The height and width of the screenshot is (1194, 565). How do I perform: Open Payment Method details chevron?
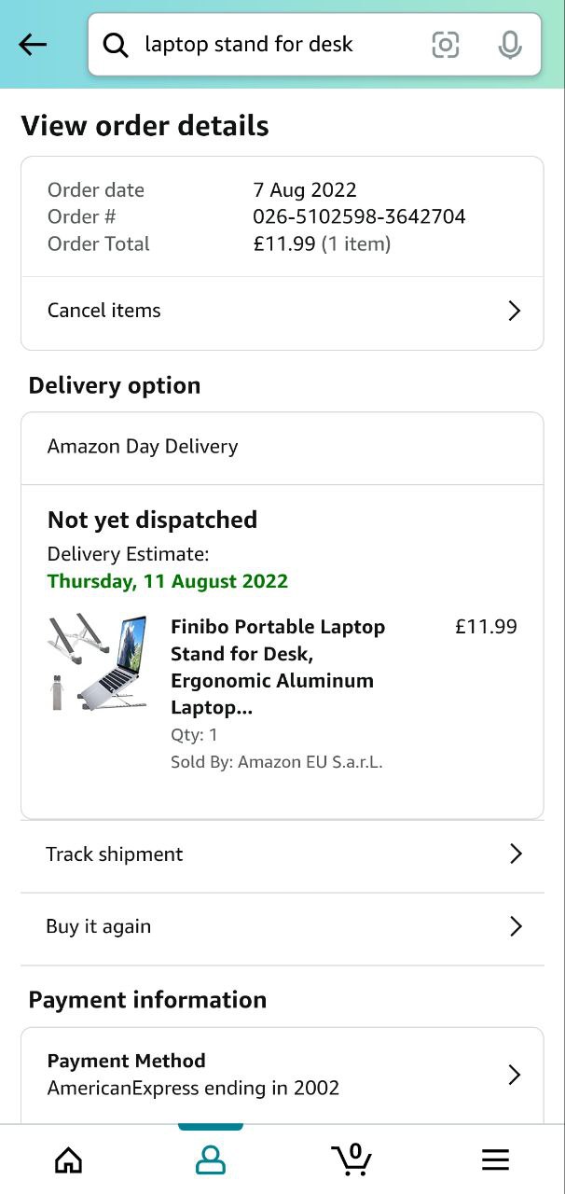[514, 1075]
